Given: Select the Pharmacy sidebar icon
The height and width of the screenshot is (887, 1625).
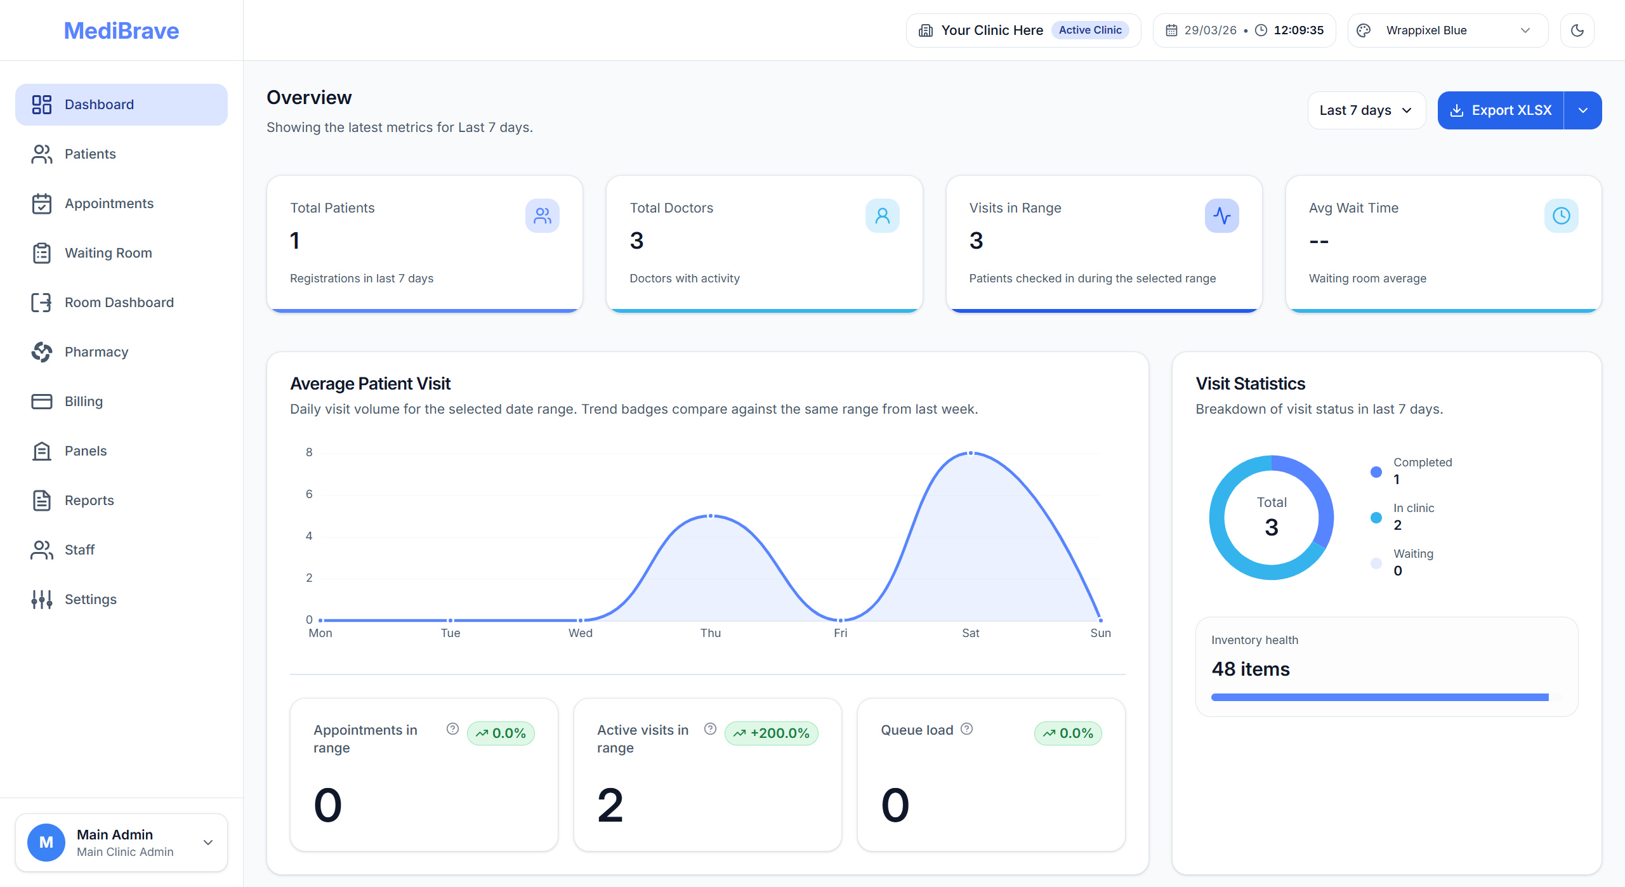Looking at the screenshot, I should tap(41, 352).
